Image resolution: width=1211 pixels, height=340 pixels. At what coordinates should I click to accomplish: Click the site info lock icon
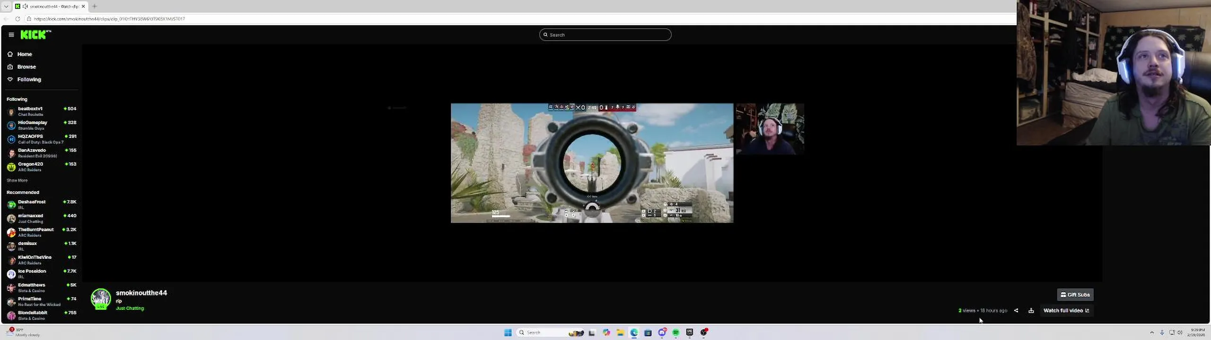(29, 19)
